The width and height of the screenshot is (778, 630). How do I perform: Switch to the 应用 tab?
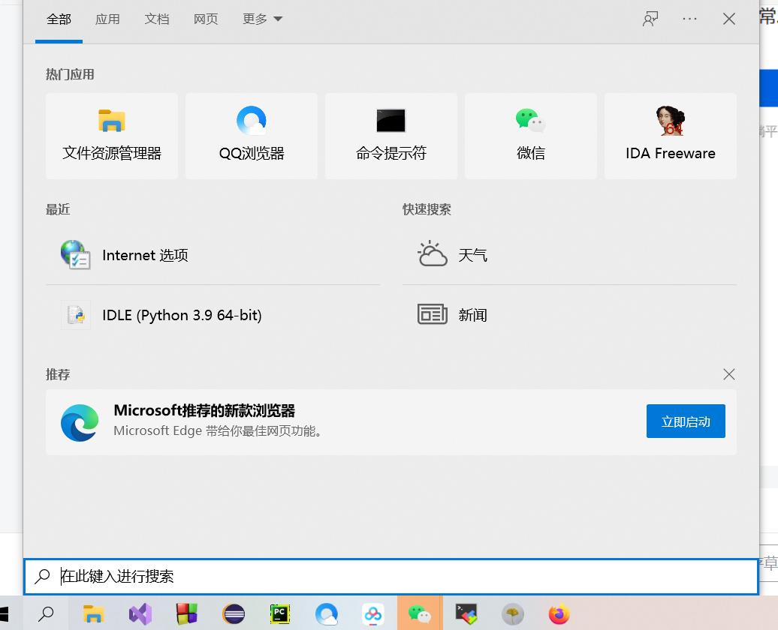click(x=107, y=19)
